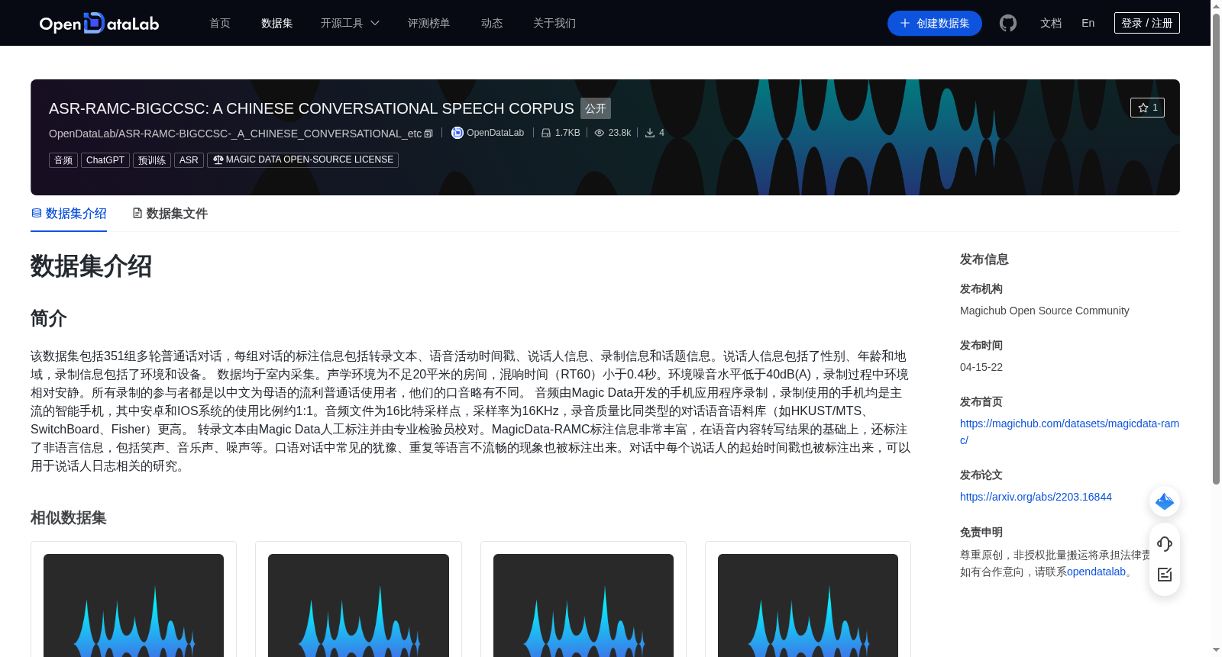The image size is (1222, 657).
Task: Open fourth similar dataset thumbnail
Action: pos(808,605)
